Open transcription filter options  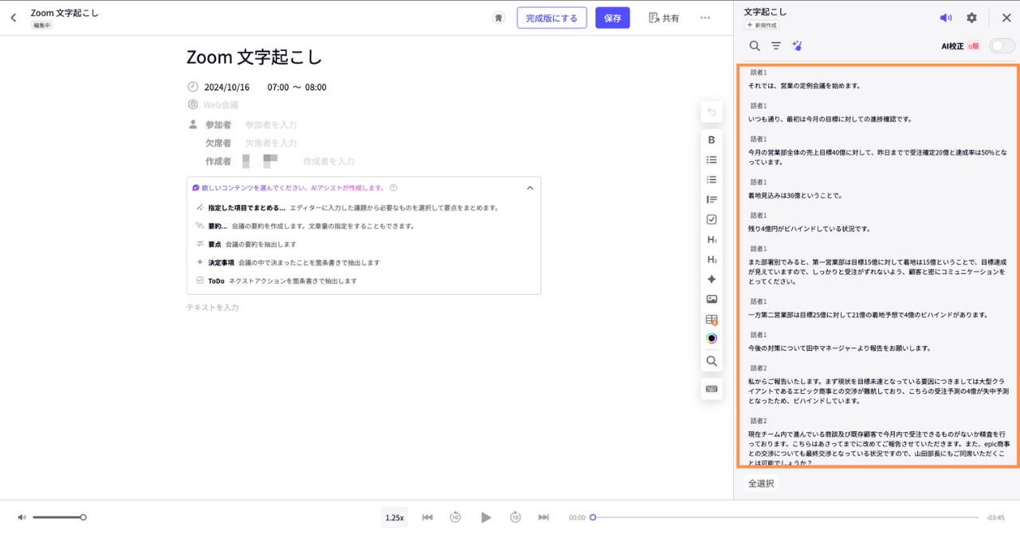(x=776, y=46)
